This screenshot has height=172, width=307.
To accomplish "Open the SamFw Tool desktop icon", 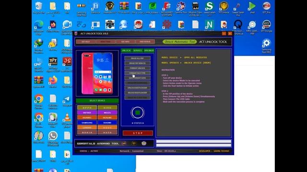I will tap(181, 8).
